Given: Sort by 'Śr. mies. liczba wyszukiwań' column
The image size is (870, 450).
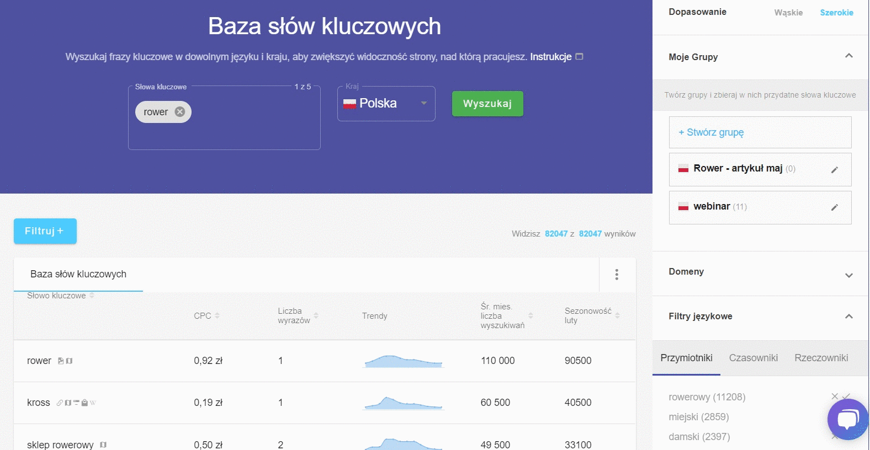Looking at the screenshot, I should tap(531, 315).
